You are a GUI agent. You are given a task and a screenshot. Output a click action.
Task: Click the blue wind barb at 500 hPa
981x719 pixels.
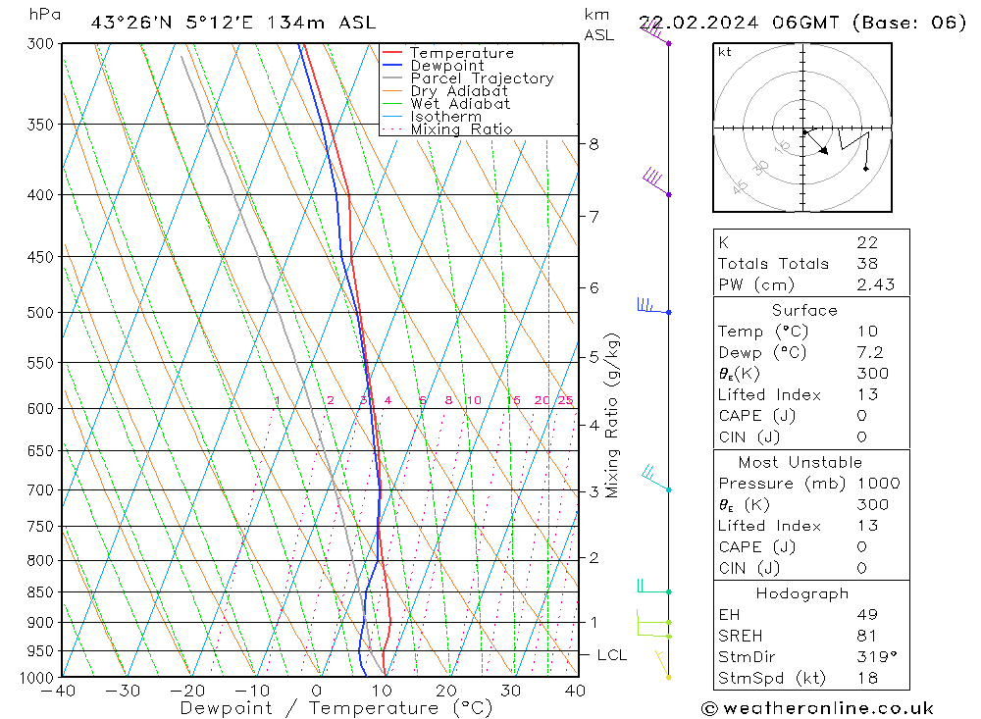pyautogui.click(x=653, y=305)
